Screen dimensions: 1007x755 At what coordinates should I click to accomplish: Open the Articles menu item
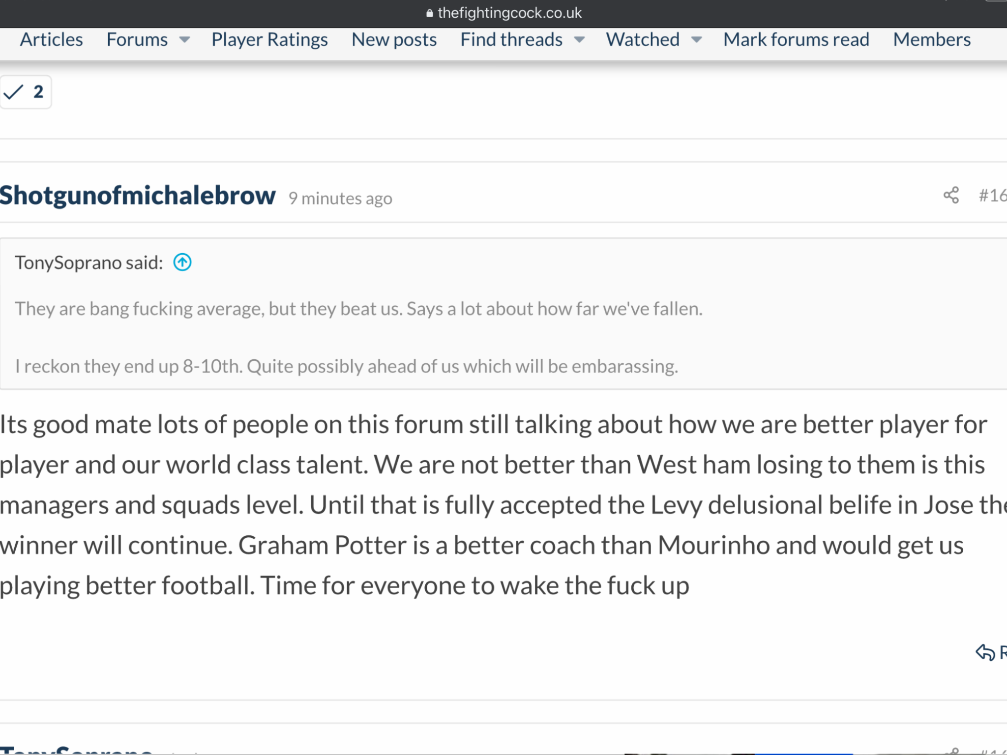(x=51, y=39)
